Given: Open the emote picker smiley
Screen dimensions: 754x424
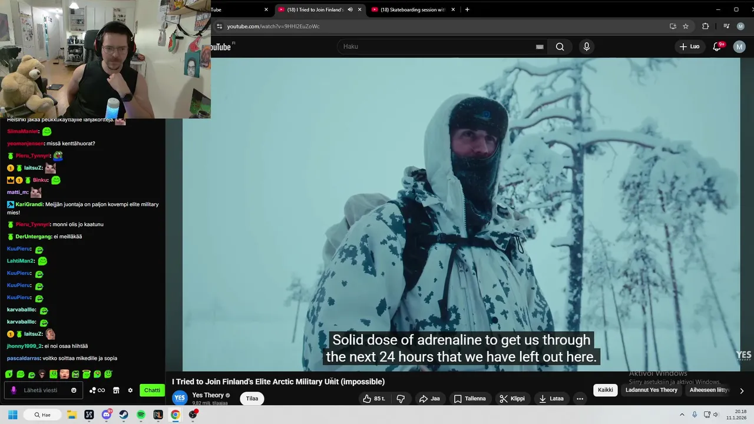Looking at the screenshot, I should tap(74, 390).
